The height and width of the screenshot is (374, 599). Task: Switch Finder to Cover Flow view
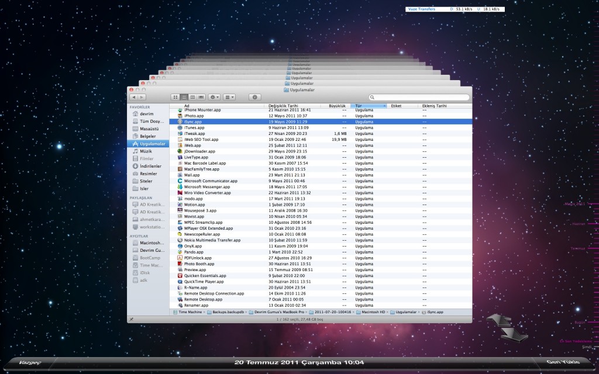(x=201, y=98)
